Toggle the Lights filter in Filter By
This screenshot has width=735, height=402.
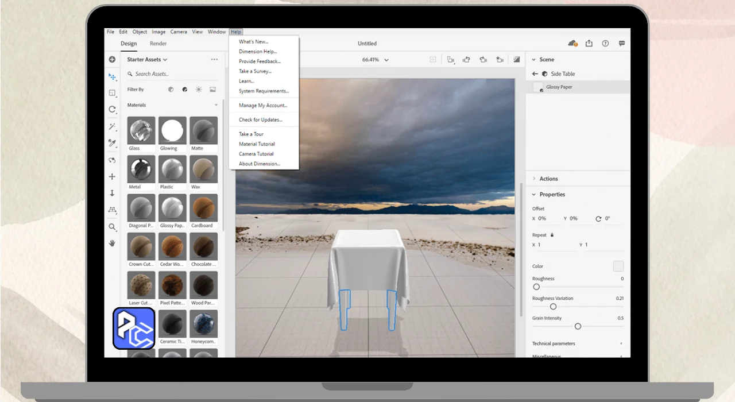tap(199, 90)
